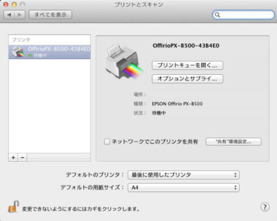Open help with the question mark button
277x221 pixels.
click(265, 207)
